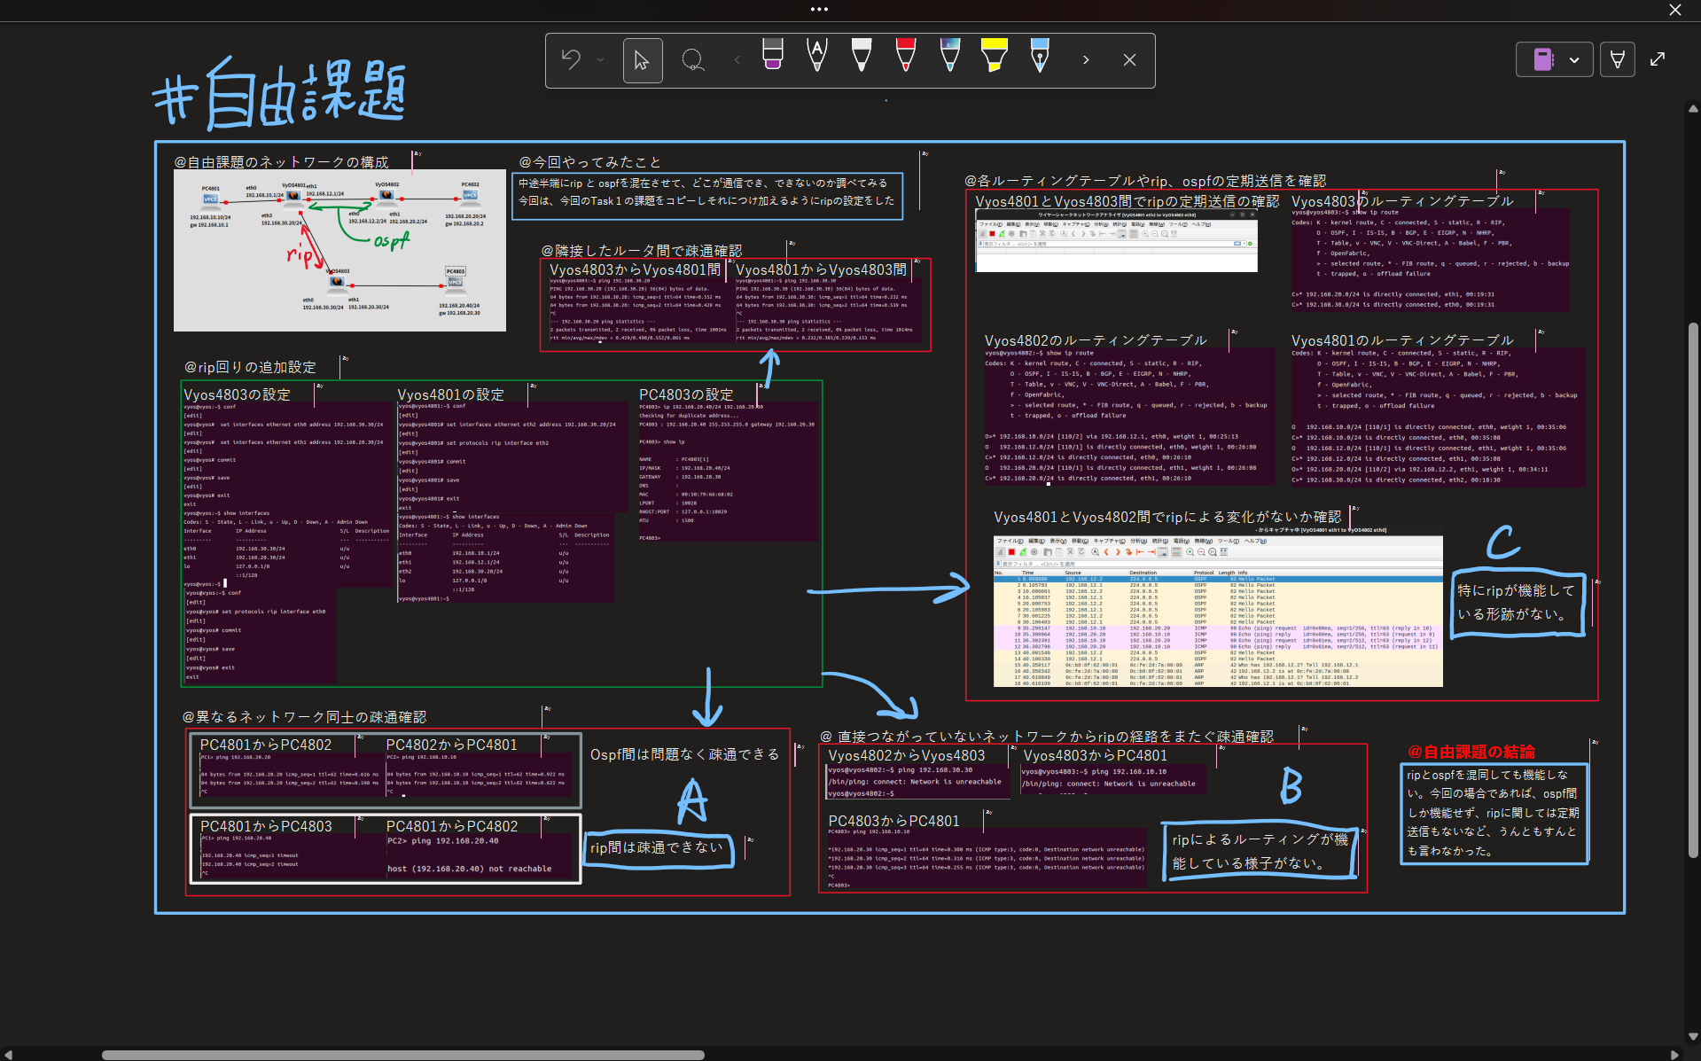The image size is (1701, 1061).
Task: Click label 'Vyos4801とVyos4802間でripによる変化がないか確認'
Action: point(1167,517)
